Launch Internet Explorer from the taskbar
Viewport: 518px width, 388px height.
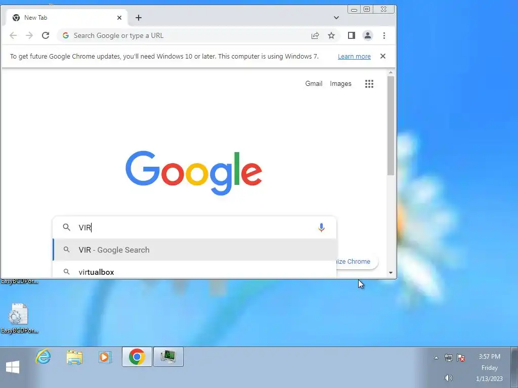pyautogui.click(x=44, y=357)
